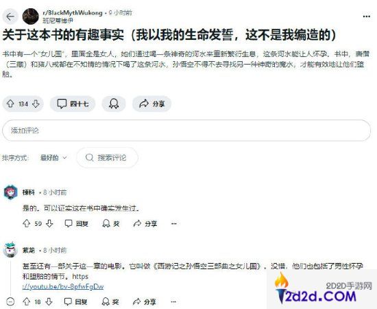
Task: Downvote the comment with 59 votes
Action: click(x=49, y=224)
